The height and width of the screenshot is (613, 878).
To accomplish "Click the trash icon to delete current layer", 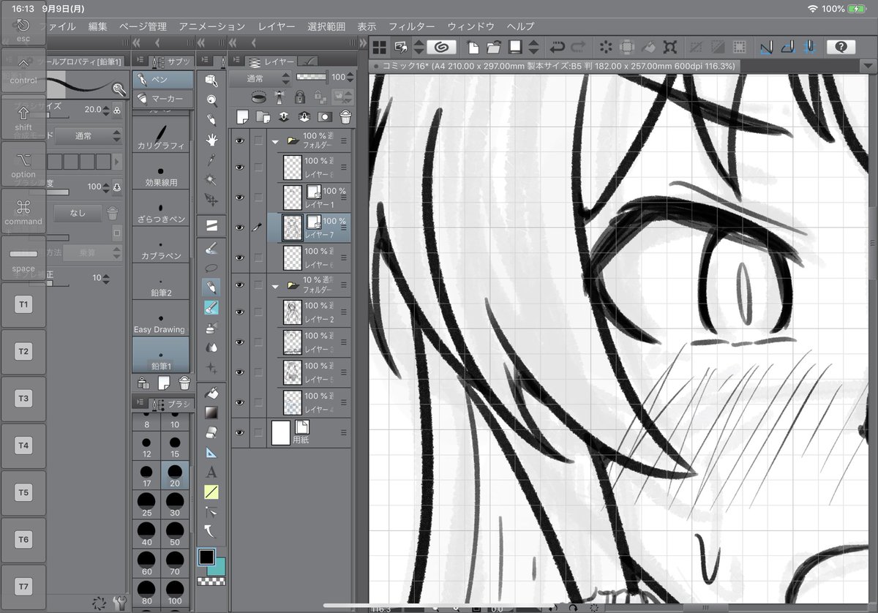I will tap(346, 116).
